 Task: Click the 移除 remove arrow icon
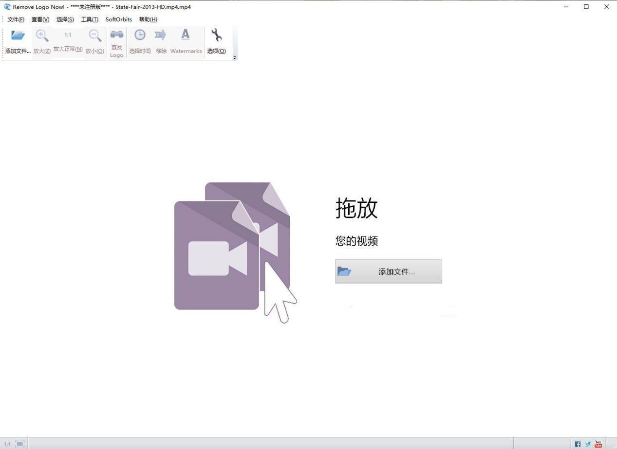pyautogui.click(x=161, y=36)
